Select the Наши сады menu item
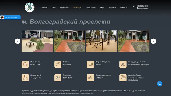The height and width of the screenshot is (96, 171). [x=77, y=7]
